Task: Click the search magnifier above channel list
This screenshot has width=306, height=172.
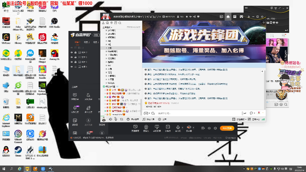Action: (x=120, y=23)
